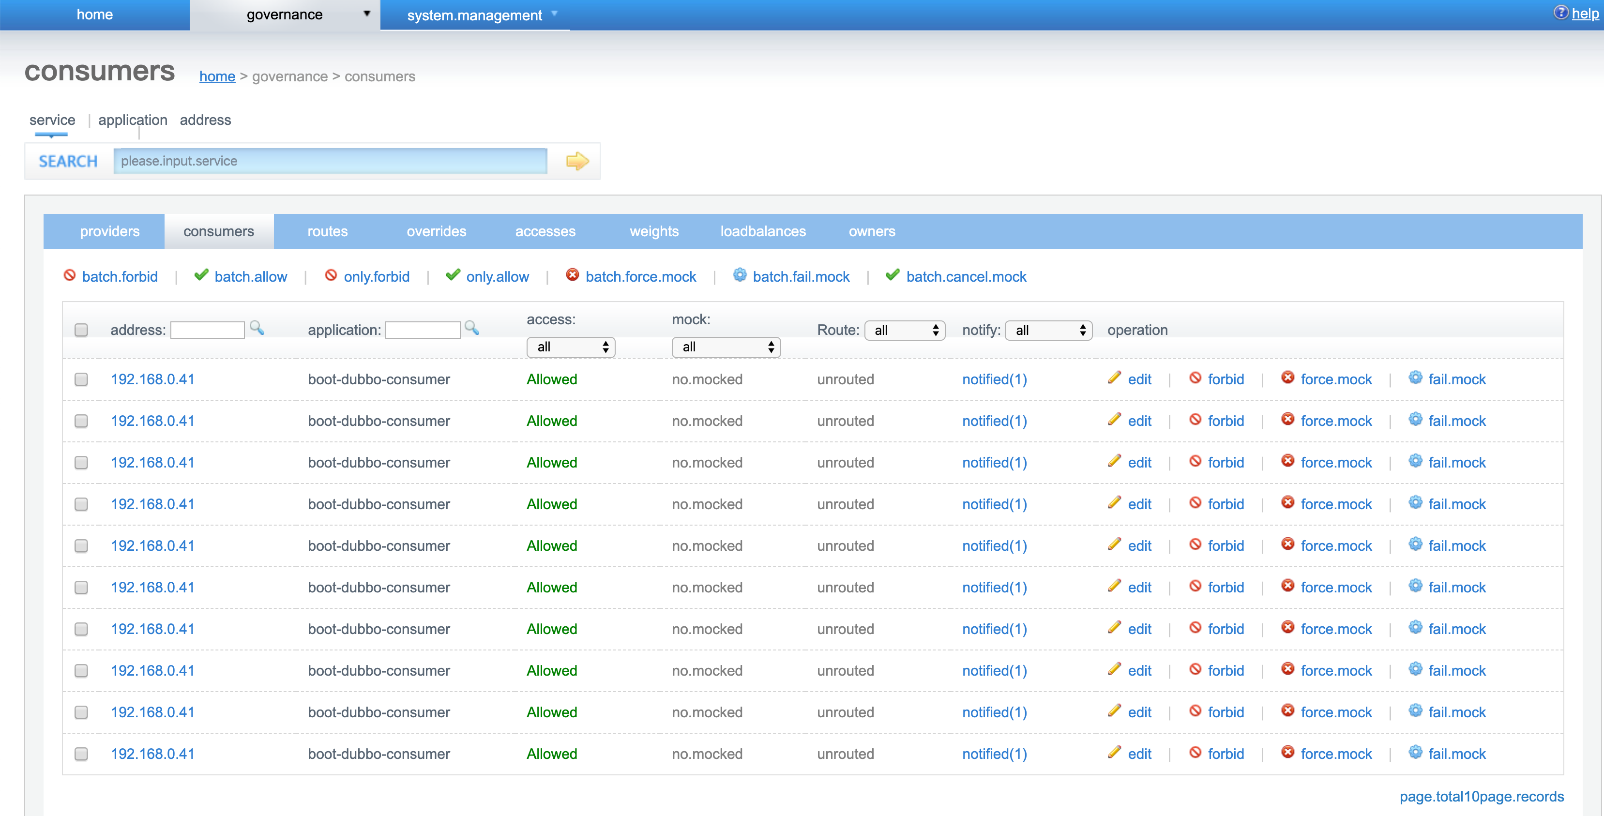Click the pencil edit icon in second consumer row
Screen dimensions: 1604x816
tap(1115, 420)
